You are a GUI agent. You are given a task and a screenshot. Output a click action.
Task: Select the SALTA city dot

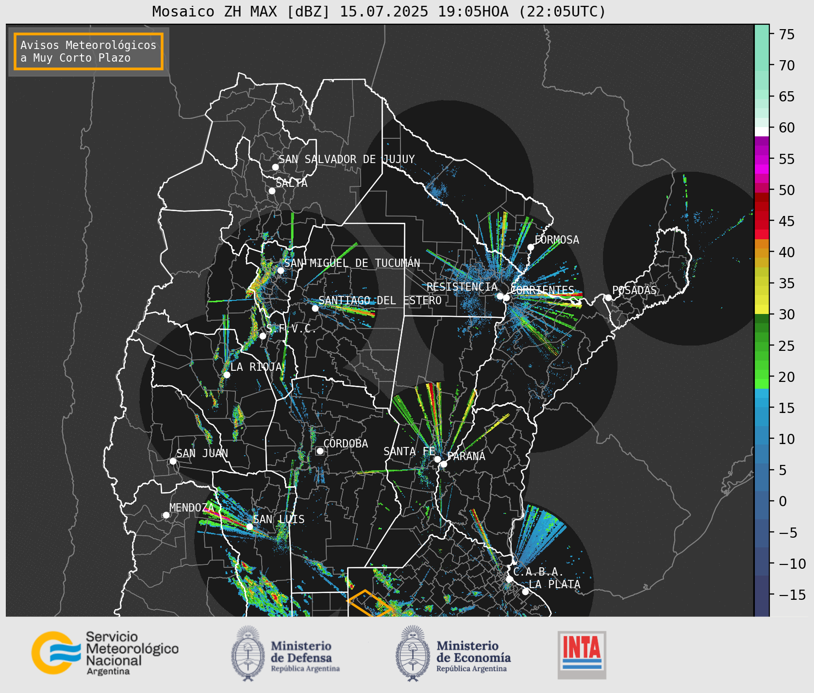coord(272,191)
